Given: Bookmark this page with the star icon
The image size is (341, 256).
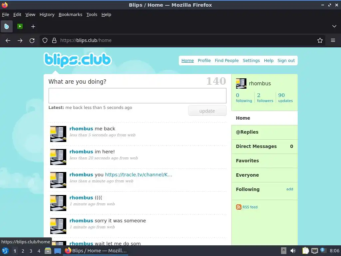Looking at the screenshot, I should pos(320,40).
